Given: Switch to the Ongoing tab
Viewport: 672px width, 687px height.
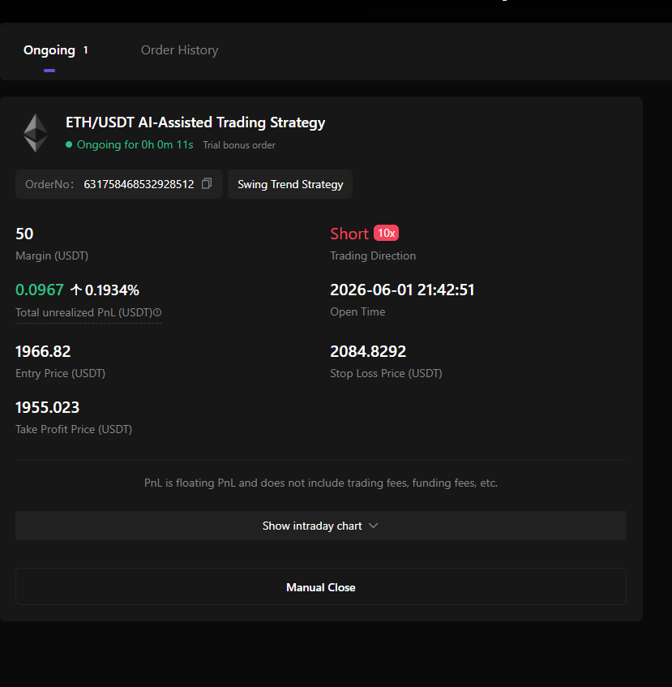Looking at the screenshot, I should [49, 50].
